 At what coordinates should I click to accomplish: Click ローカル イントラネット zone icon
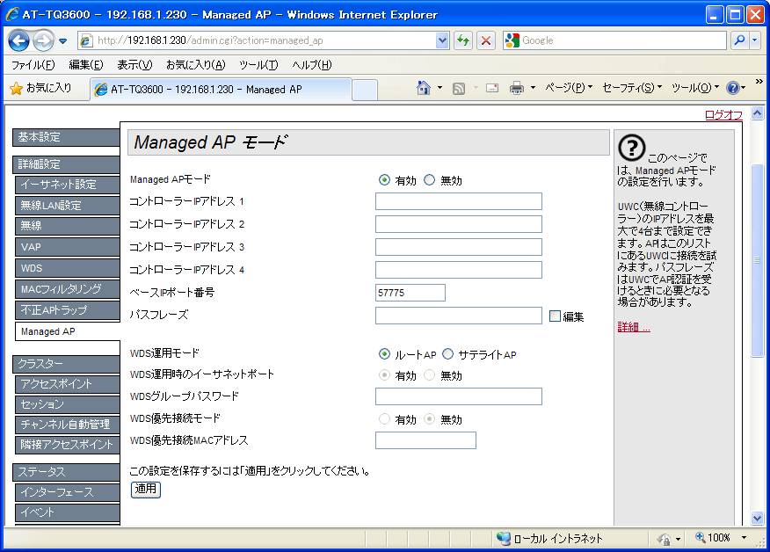click(x=504, y=538)
